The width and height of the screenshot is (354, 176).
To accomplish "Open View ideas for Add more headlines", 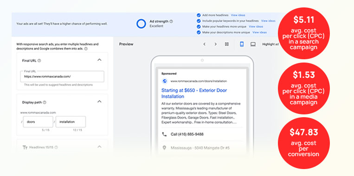I will 238,15.
